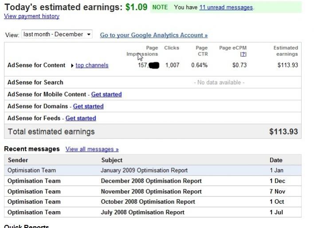This screenshot has width=314, height=228.
Task: Click the 1 Dec date cell
Action: tap(277, 181)
